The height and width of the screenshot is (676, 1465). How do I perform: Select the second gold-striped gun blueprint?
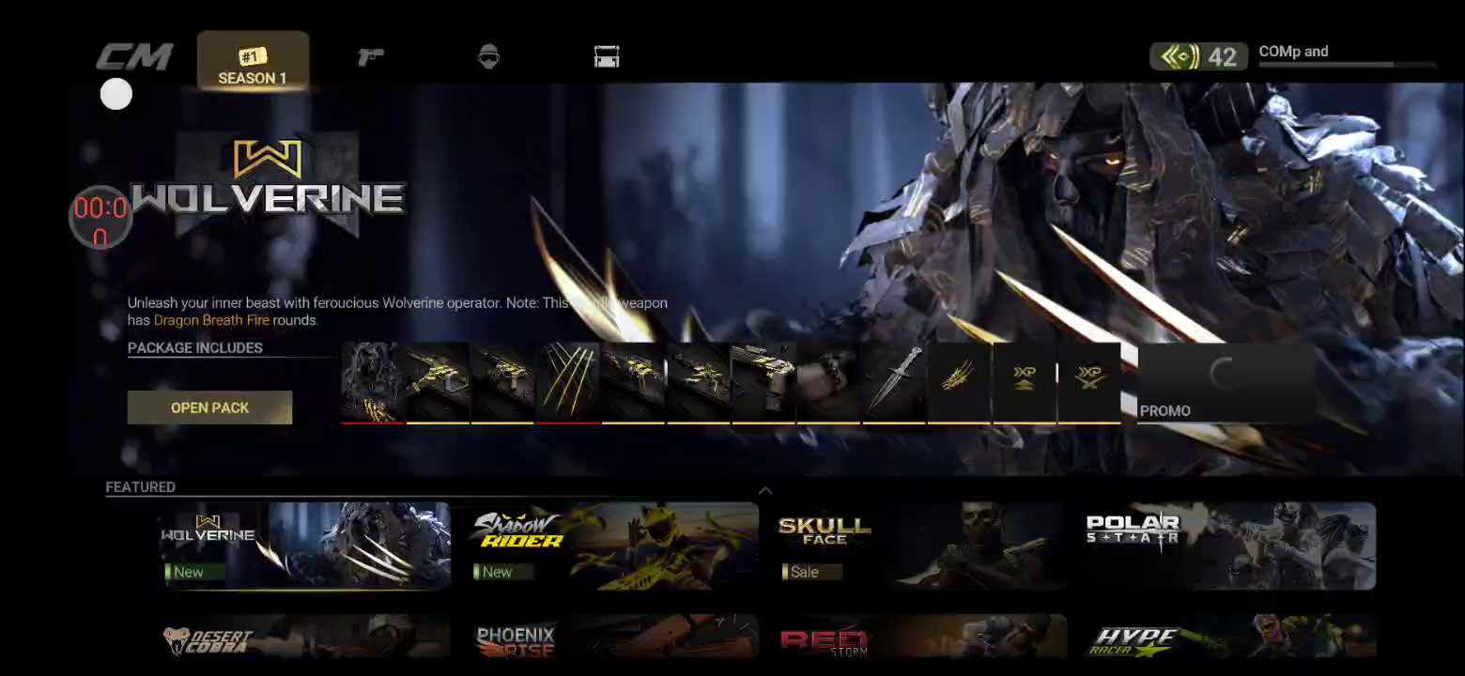502,383
